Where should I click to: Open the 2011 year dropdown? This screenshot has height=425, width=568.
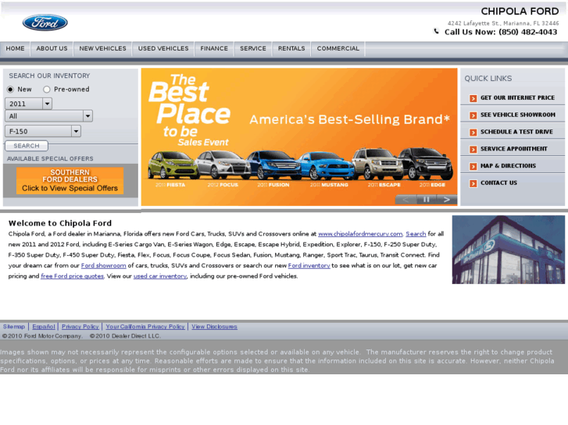28,104
